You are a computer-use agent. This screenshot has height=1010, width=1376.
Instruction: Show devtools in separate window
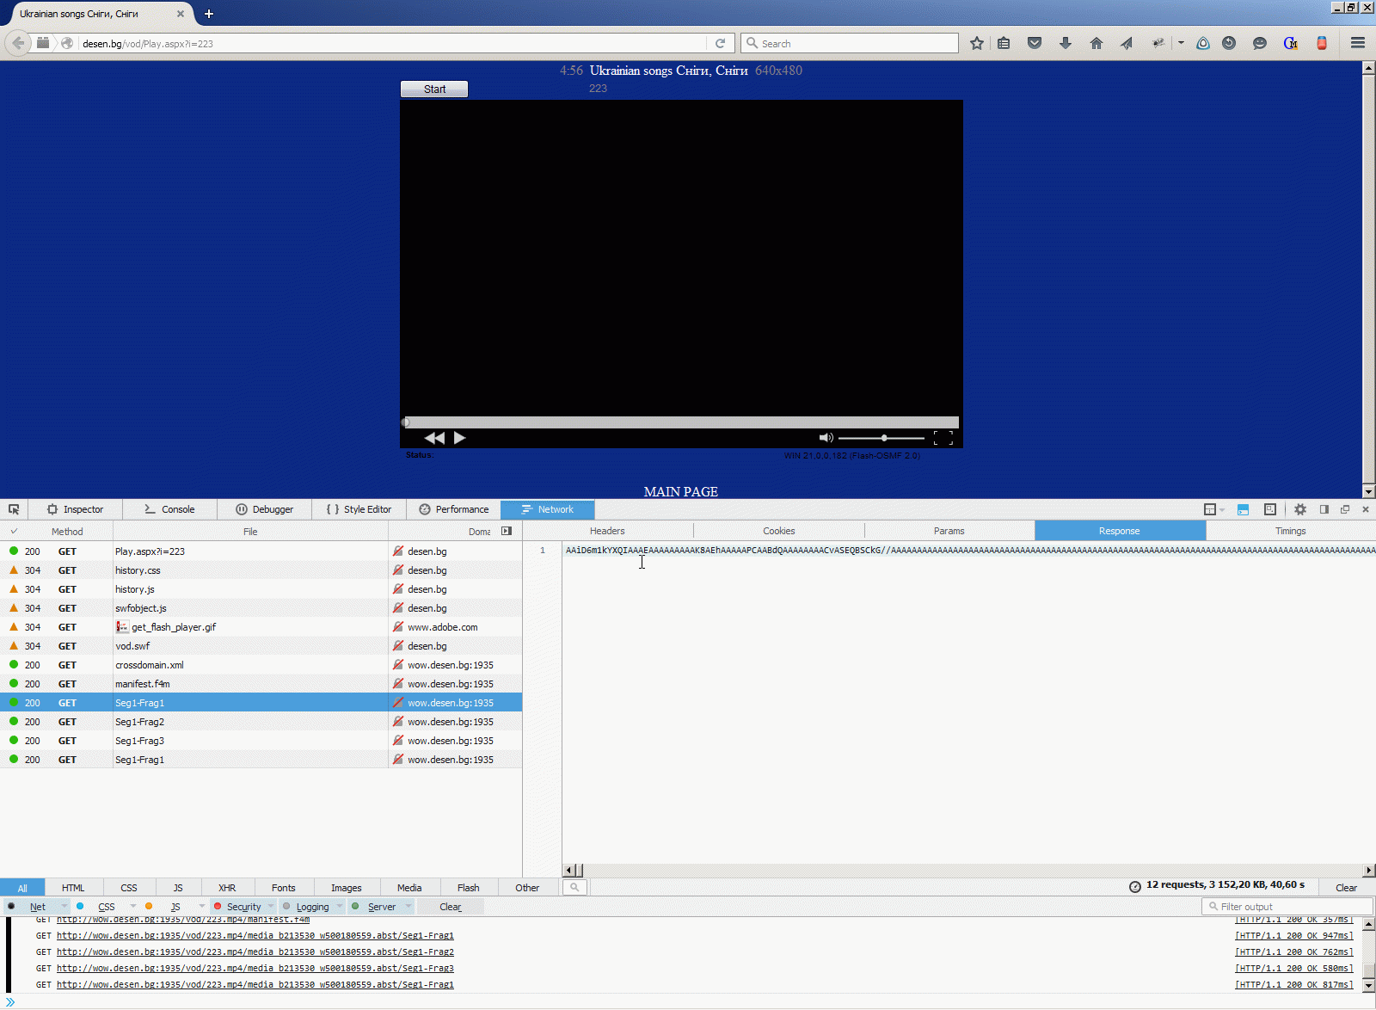1345,509
